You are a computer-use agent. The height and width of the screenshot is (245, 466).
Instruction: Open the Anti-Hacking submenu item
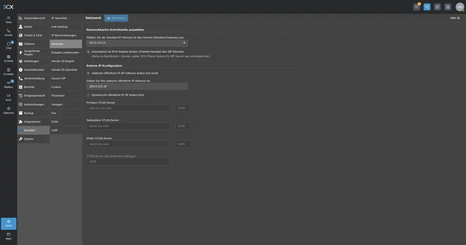(66, 27)
